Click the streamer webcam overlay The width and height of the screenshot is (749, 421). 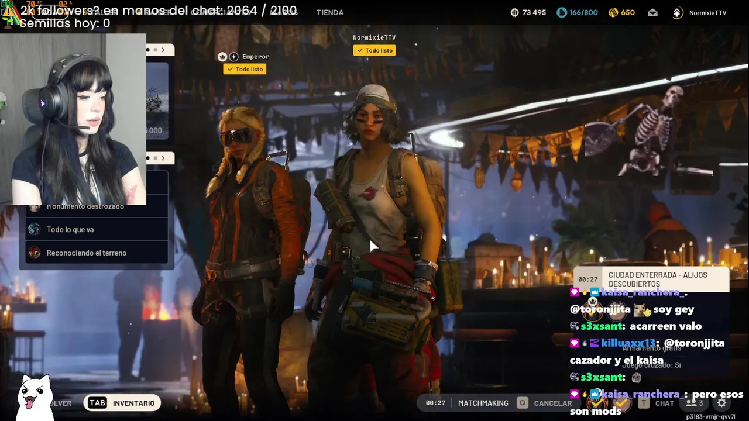point(73,119)
